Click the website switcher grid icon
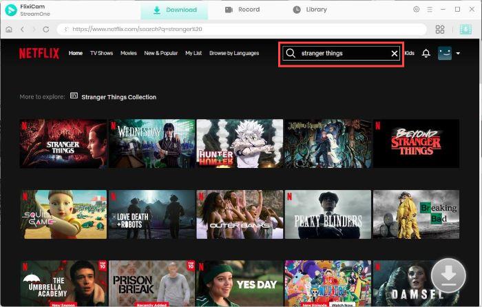The height and width of the screenshot is (307, 482). pyautogui.click(x=441, y=30)
